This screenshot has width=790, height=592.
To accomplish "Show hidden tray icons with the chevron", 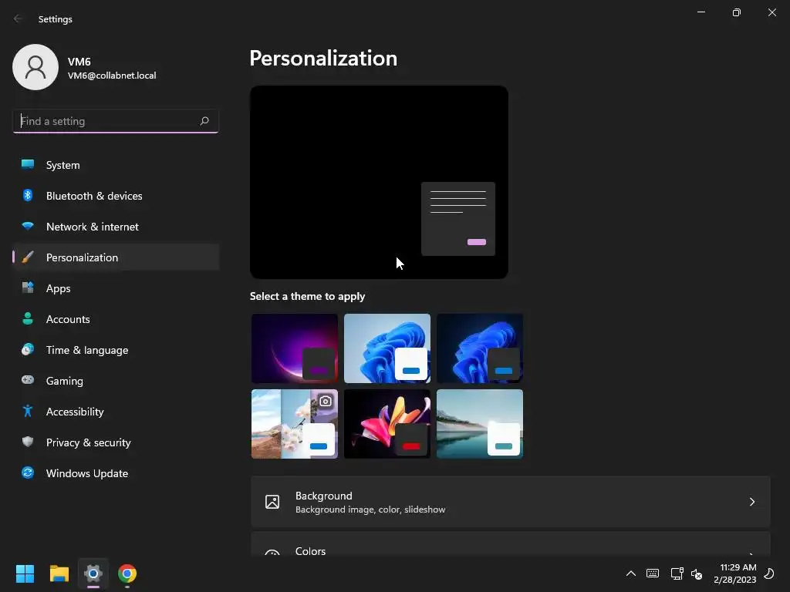I will tap(631, 573).
